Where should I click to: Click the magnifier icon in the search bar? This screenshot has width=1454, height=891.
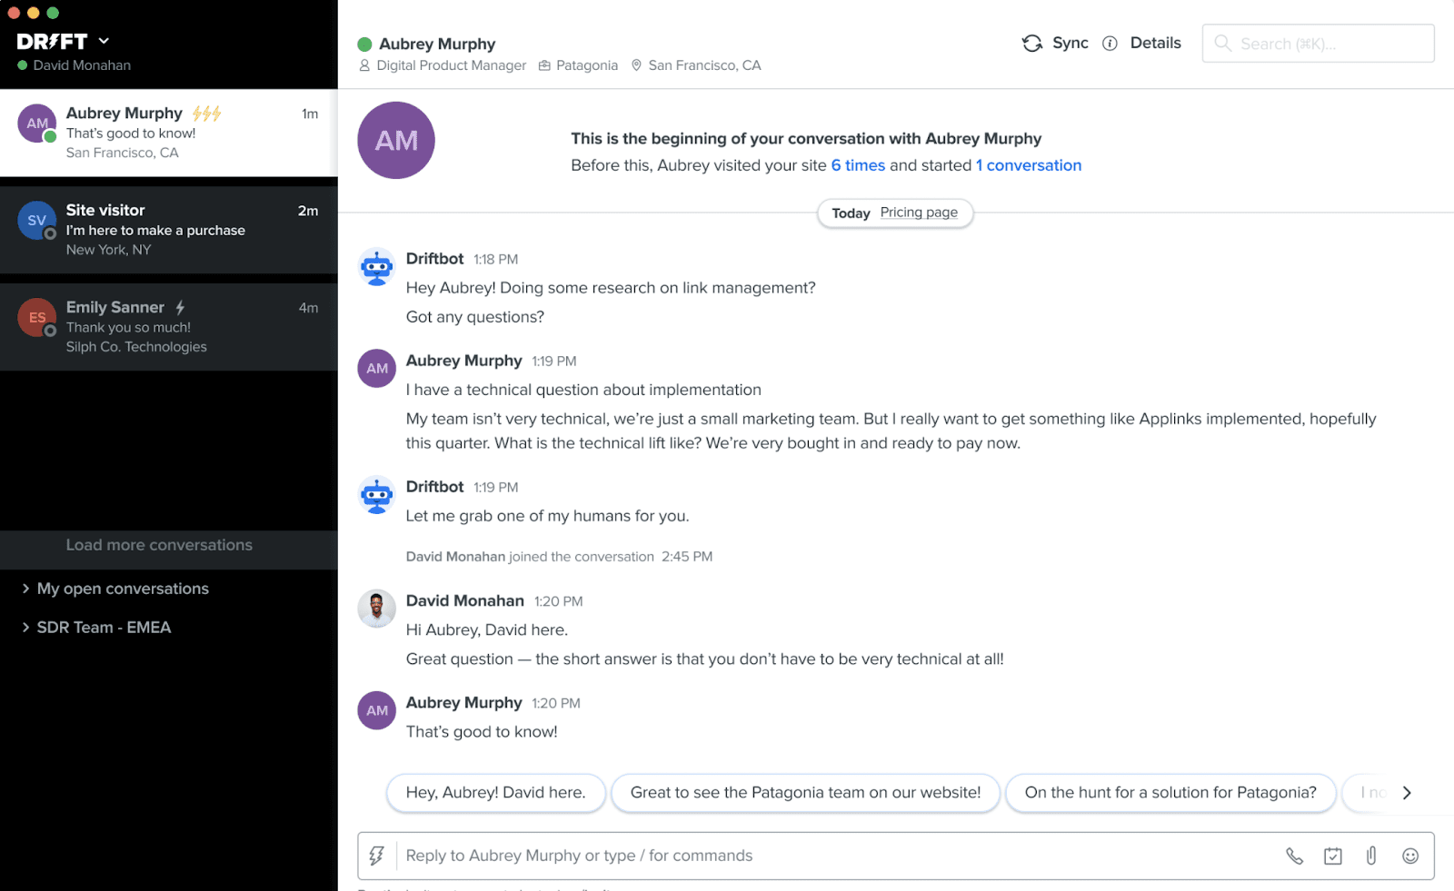click(1223, 43)
